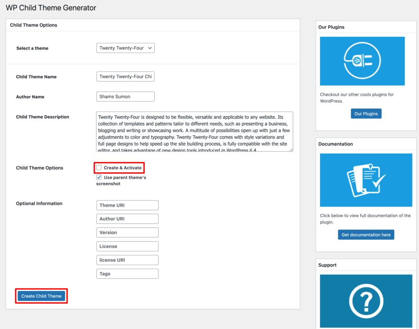Click the Child Theme Options panel heading
The width and height of the screenshot is (419, 329).
point(34,25)
